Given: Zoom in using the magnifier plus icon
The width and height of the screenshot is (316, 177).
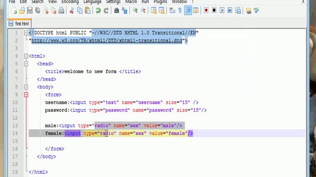Looking at the screenshot, I should (135, 10).
